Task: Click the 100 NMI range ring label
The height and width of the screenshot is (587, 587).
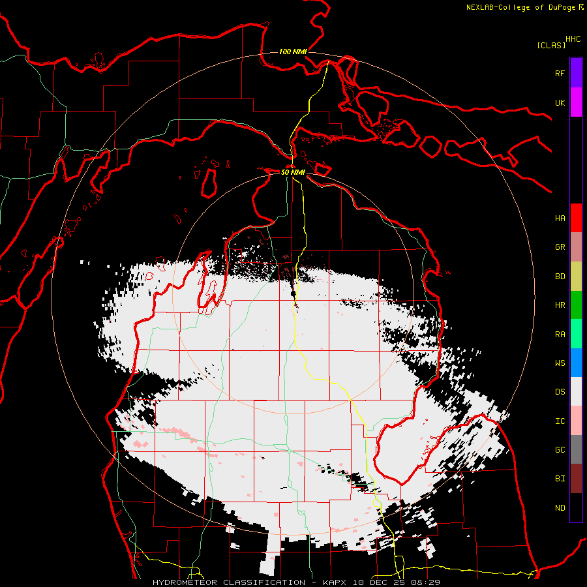Action: pyautogui.click(x=293, y=52)
